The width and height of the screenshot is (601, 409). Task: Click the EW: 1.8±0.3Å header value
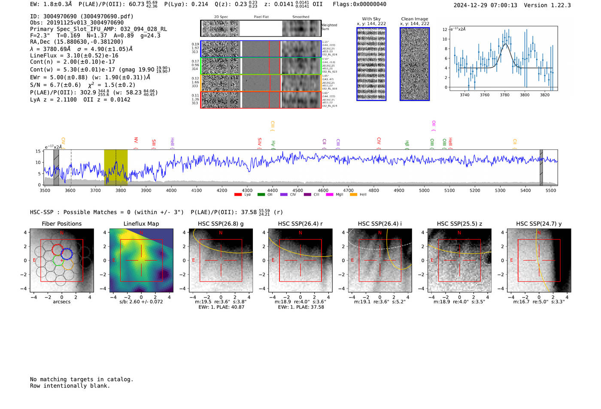coord(51,4)
